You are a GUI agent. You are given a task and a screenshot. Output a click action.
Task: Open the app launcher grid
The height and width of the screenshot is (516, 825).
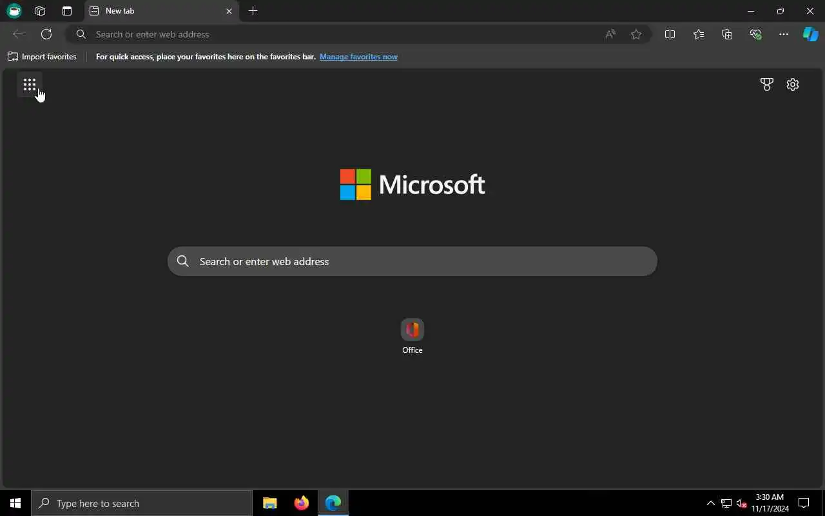pos(30,84)
